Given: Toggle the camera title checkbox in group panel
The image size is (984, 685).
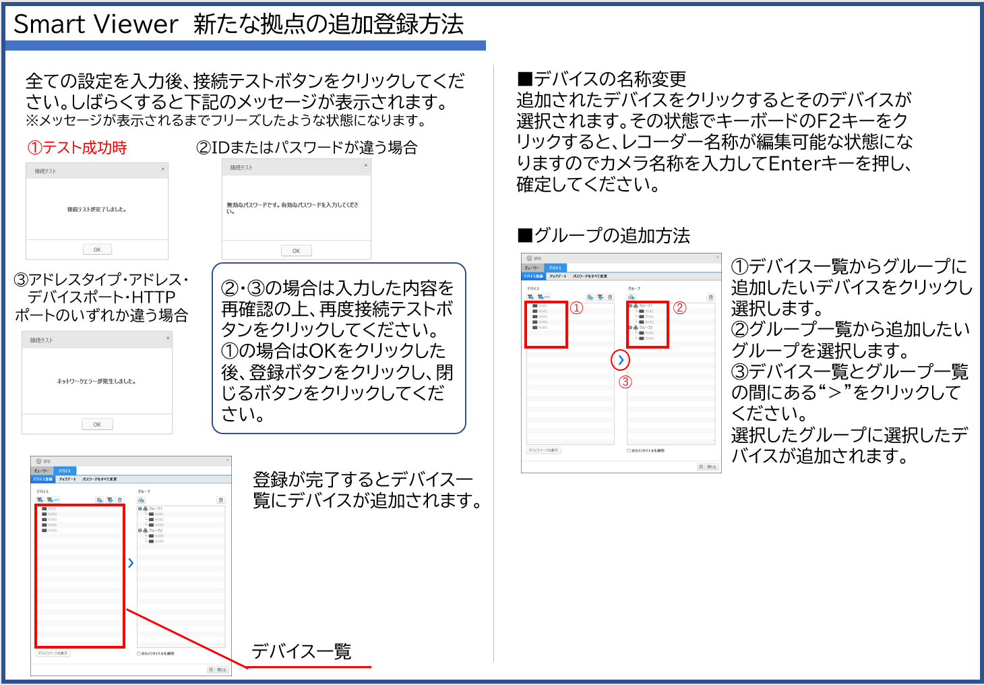Looking at the screenshot, I should click(x=628, y=450).
